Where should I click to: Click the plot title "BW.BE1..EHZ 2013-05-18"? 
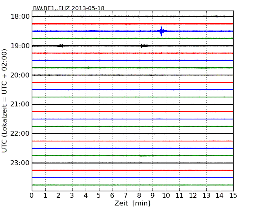tap(68, 8)
